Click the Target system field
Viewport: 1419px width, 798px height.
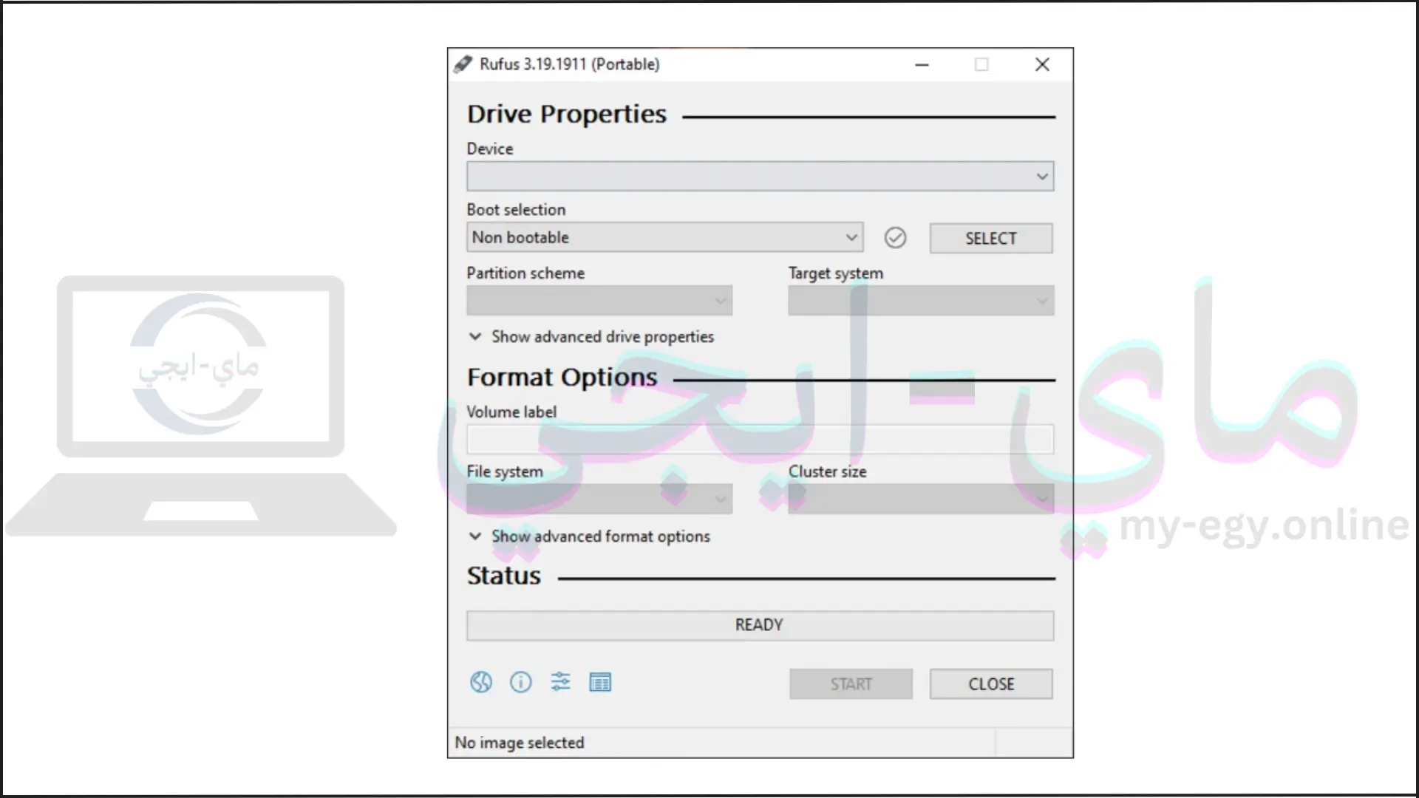click(x=920, y=300)
